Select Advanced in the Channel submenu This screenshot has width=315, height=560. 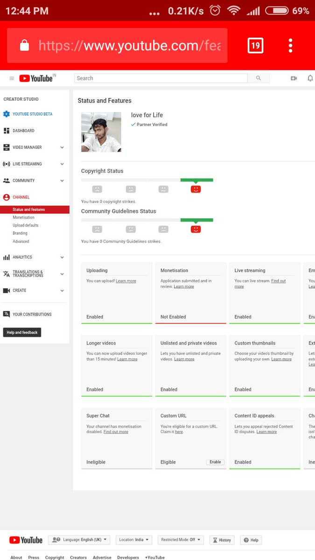(21, 241)
